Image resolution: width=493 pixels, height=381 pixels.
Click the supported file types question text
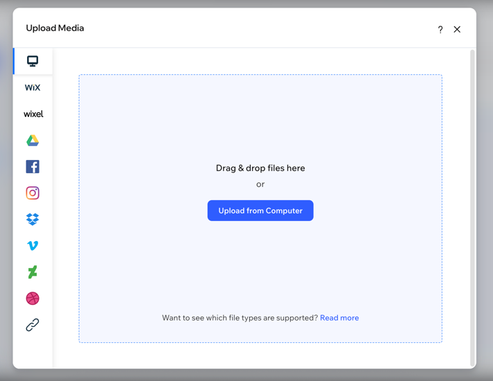click(x=240, y=318)
